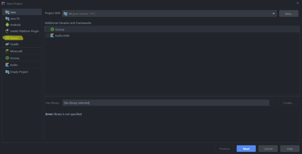The image size is (302, 154).
Task: Pick 'Minecraft' project type
Action: pyautogui.click(x=16, y=51)
